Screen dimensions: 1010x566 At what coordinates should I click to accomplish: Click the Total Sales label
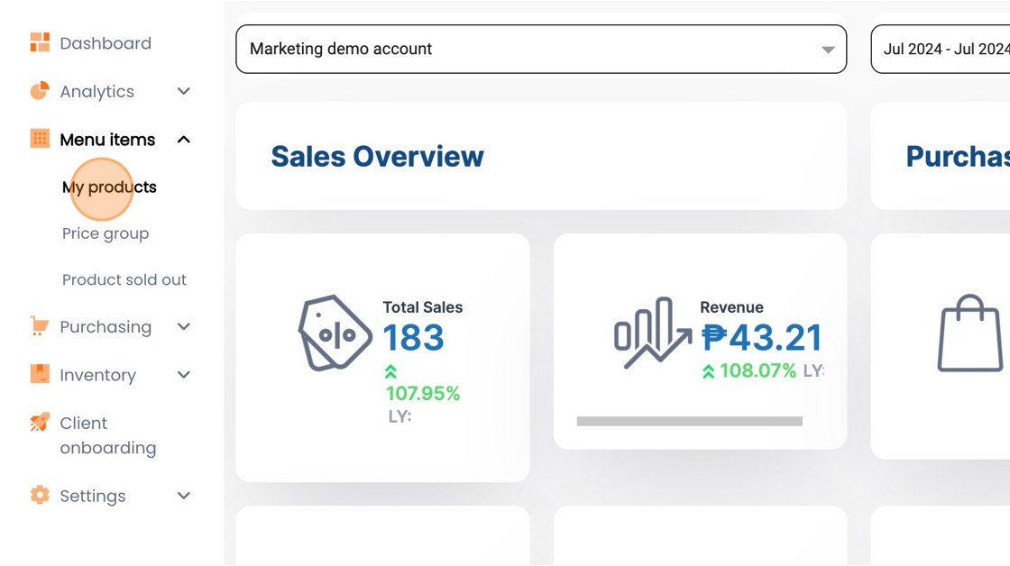(x=423, y=307)
